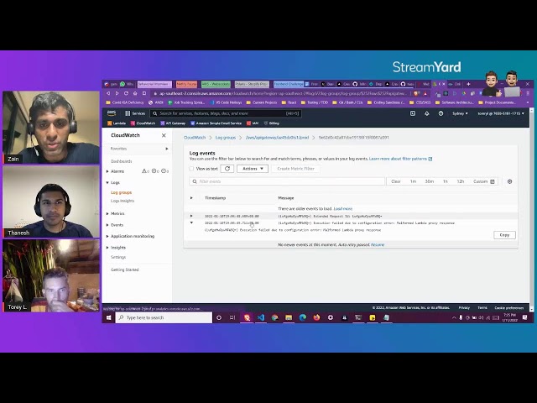Enable the View as text checkbox
Viewport: 537px width, 403px height.
(x=191, y=169)
